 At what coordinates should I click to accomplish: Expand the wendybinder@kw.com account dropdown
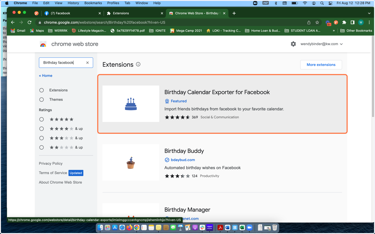[x=322, y=44]
